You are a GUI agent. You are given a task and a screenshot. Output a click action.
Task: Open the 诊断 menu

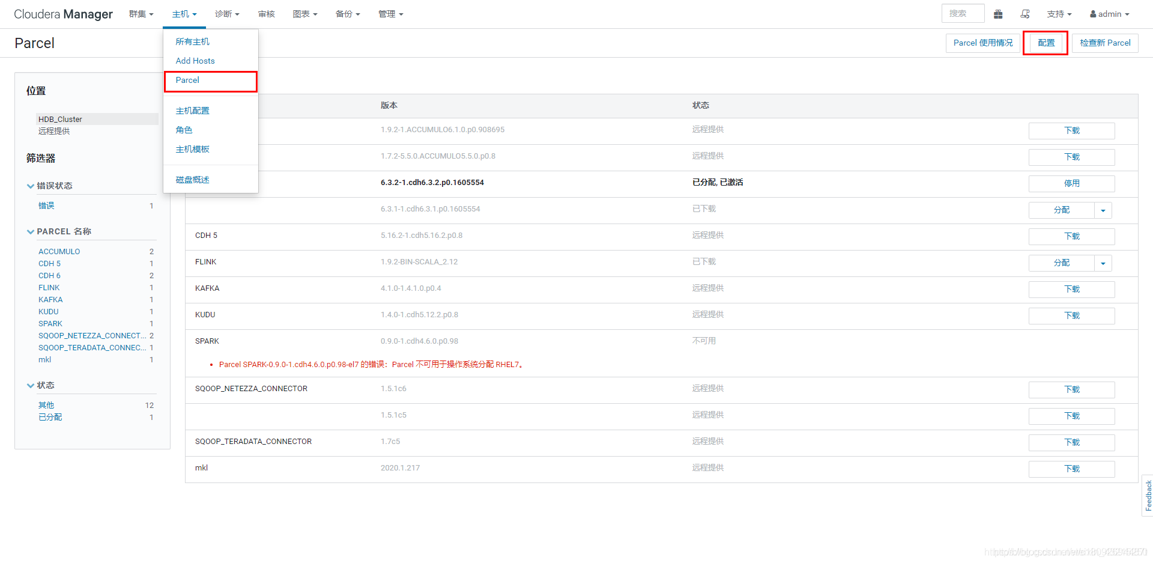point(227,14)
